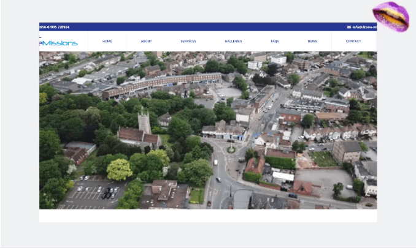The height and width of the screenshot is (248, 416).
Task: Click the Missions site logo
Action: click(x=58, y=43)
